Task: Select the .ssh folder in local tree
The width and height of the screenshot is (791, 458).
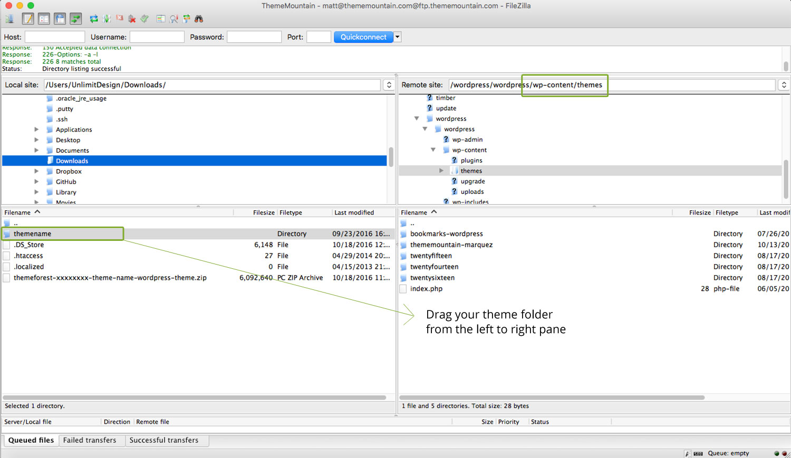Action: 62,119
